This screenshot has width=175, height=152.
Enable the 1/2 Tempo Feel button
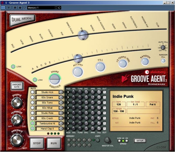tap(123, 64)
